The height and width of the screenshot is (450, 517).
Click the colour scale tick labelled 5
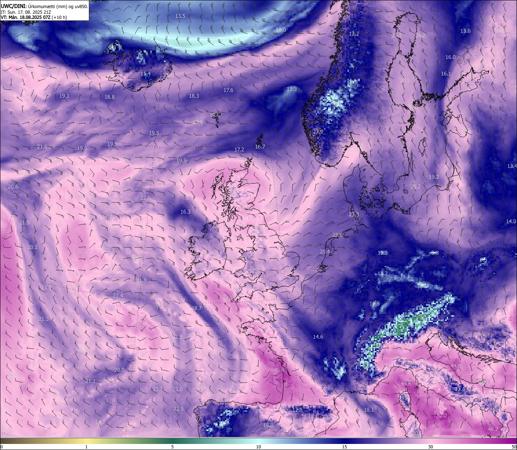coord(172,447)
